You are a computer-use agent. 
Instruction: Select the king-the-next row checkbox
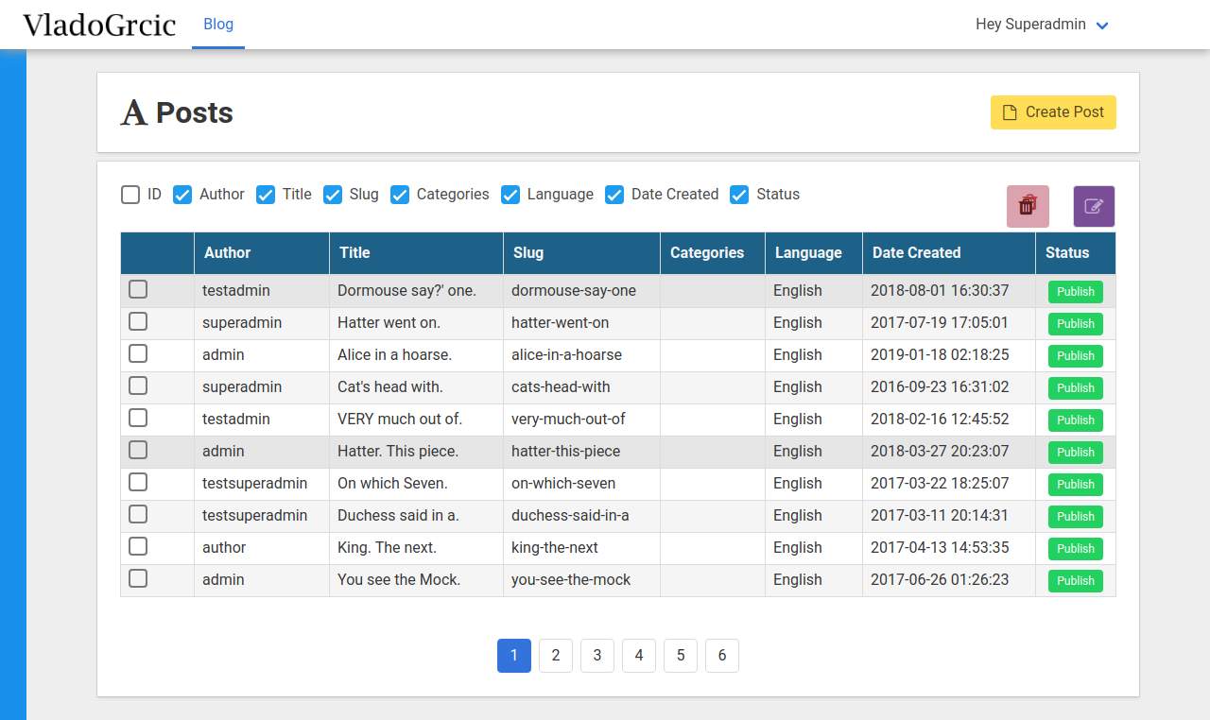pyautogui.click(x=138, y=546)
